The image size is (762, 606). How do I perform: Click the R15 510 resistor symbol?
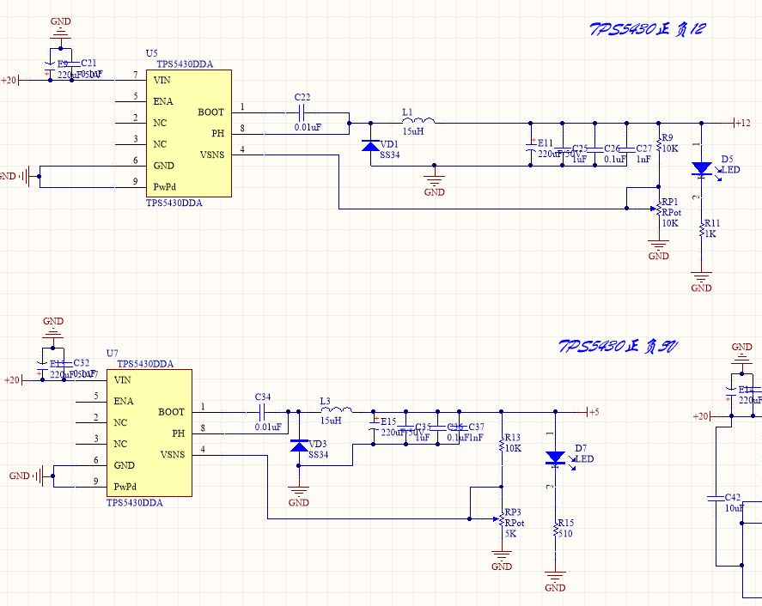click(x=556, y=530)
